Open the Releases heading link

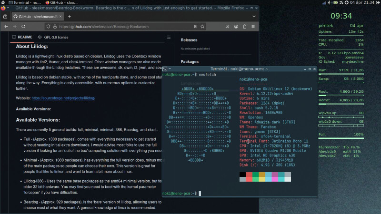tap(189, 40)
